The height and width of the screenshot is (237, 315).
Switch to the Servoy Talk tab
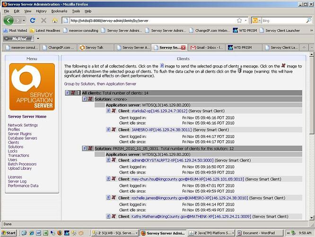(96, 47)
